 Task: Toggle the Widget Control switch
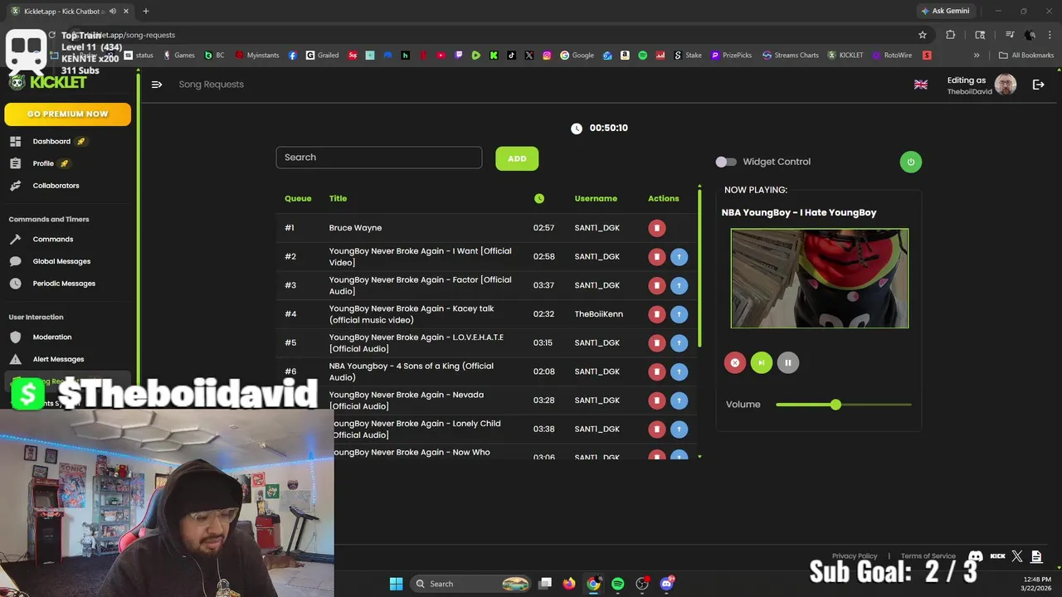tap(726, 162)
